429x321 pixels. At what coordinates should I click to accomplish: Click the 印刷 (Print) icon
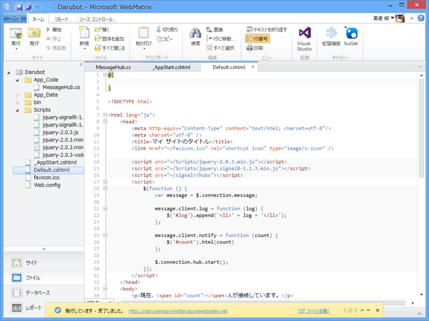[x=255, y=48]
